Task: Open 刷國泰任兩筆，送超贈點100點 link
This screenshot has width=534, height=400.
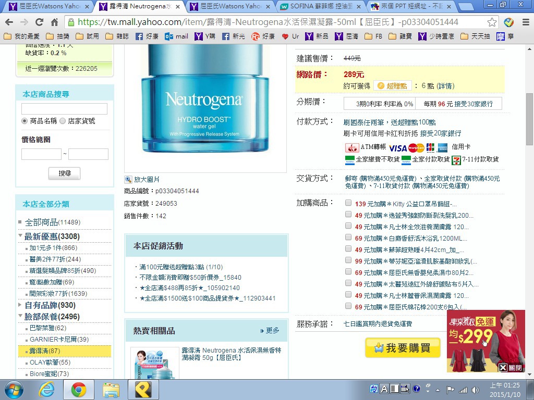Action: pyautogui.click(x=390, y=122)
